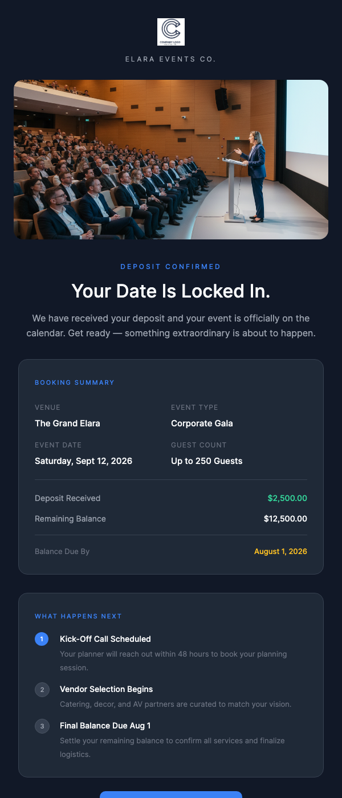The height and width of the screenshot is (798, 342).
Task: Click the gray numbered badge "2" step icon
Action: click(x=42, y=689)
